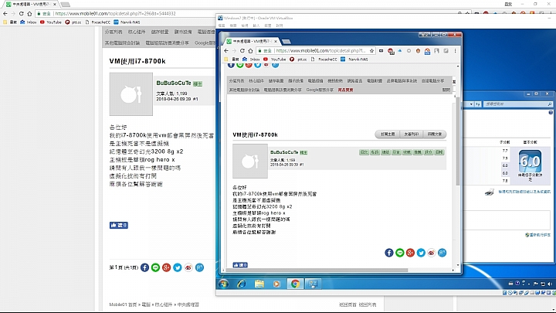Open Narvik-NAS bookmark in VM Chrome

354,60
